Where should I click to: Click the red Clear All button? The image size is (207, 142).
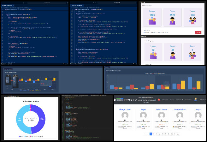pyautogui.click(x=198, y=32)
